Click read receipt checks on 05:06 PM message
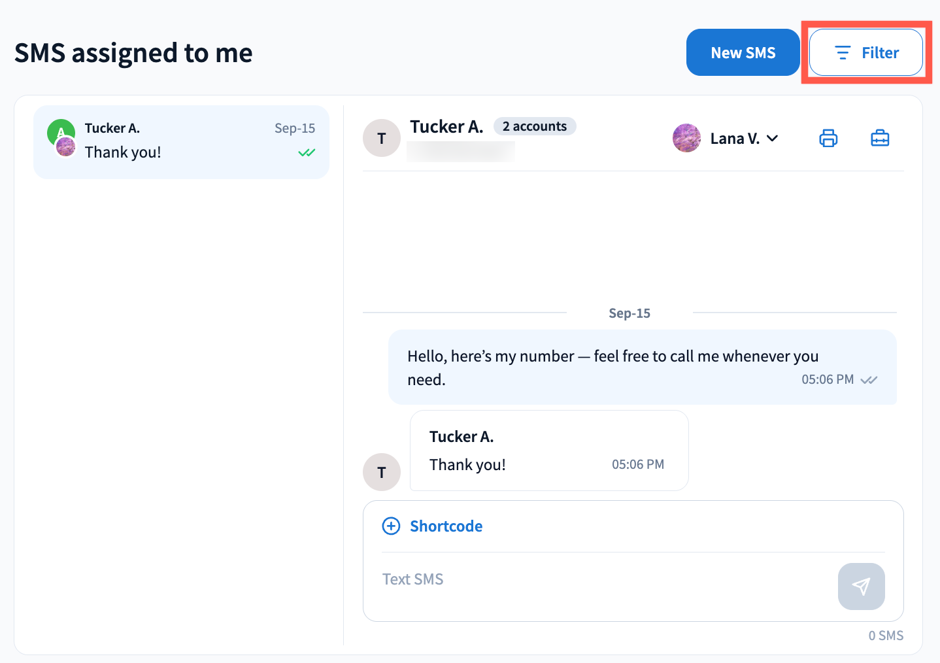Image resolution: width=940 pixels, height=663 pixels. (x=869, y=380)
